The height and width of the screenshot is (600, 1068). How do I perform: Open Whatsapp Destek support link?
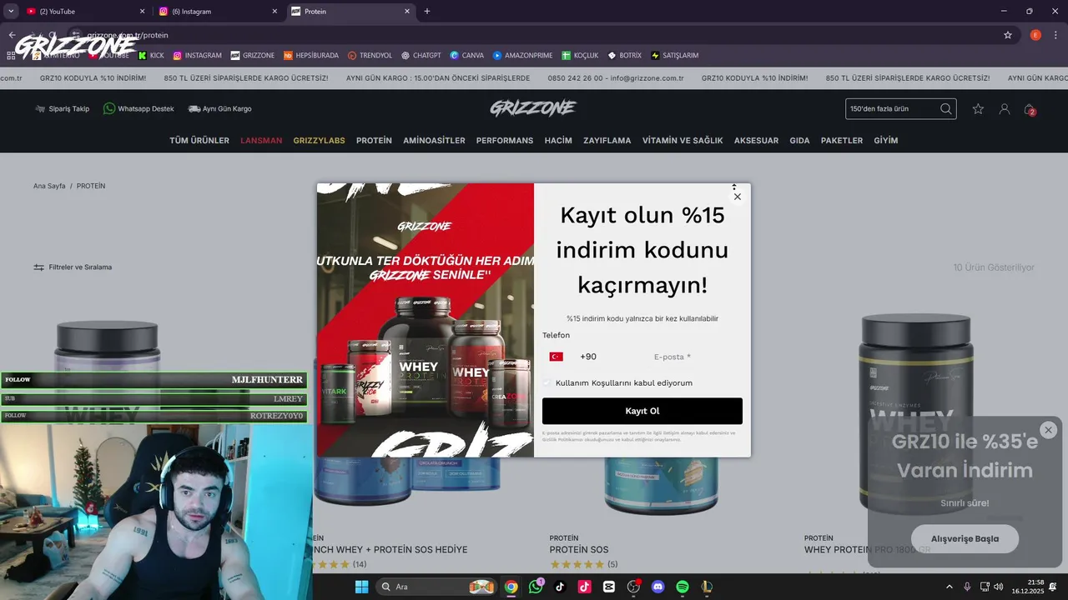point(139,109)
